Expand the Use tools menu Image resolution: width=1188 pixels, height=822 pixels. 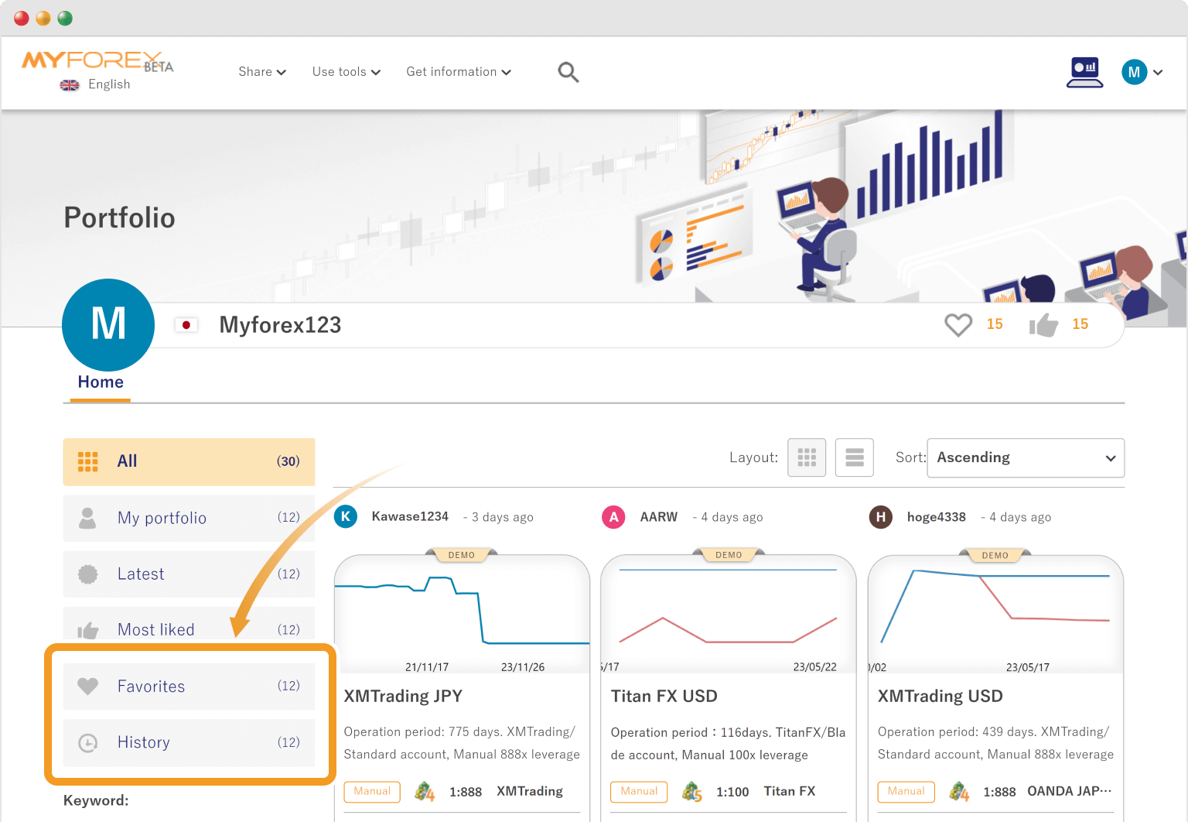tap(346, 72)
